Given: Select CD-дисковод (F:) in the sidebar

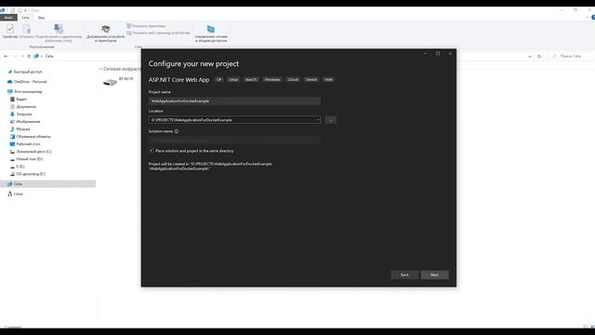Looking at the screenshot, I should click(31, 174).
